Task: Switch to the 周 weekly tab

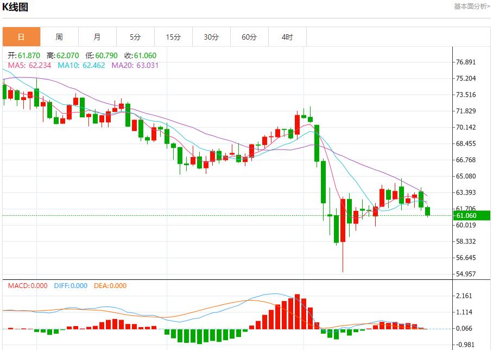Action: tap(59, 37)
